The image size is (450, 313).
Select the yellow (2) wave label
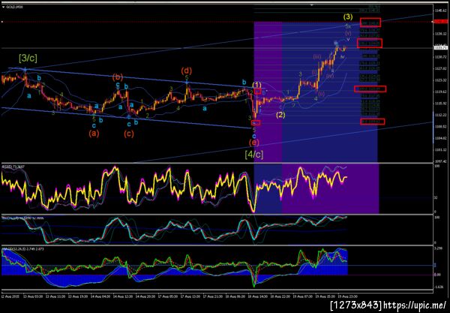[280, 115]
